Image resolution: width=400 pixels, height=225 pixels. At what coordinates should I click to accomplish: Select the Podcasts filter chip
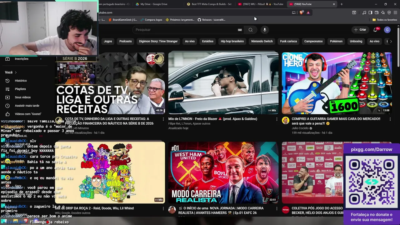126,41
